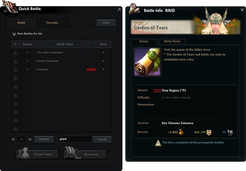
Task: Click the red RAID badge on Guardian row
Action: [x=91, y=70]
